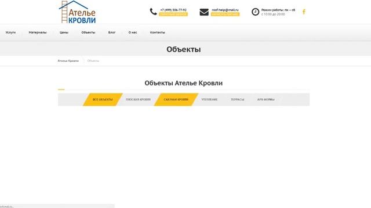The width and height of the screenshot is (371, 208).
Task: Click phone number +7 (499) 506-77-92
Action: coord(173,10)
